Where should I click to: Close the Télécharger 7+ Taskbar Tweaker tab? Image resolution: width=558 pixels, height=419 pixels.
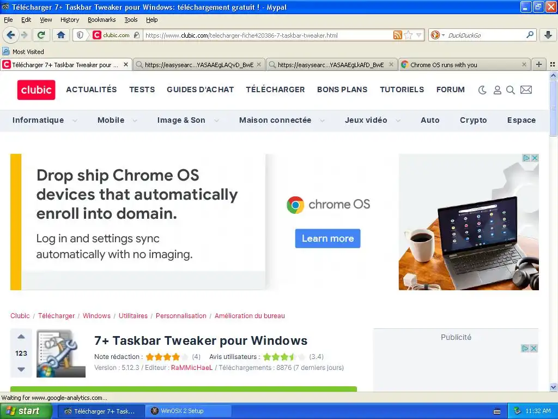point(126,64)
